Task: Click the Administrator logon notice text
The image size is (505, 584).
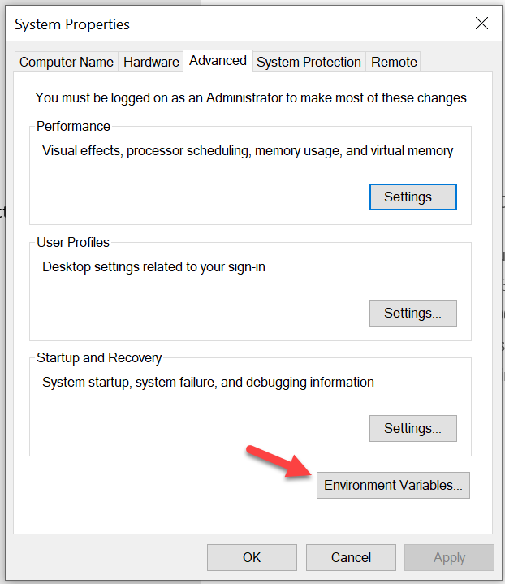Action: pyautogui.click(x=252, y=98)
